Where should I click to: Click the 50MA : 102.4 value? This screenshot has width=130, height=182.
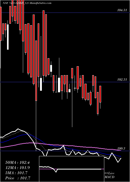(17, 162)
